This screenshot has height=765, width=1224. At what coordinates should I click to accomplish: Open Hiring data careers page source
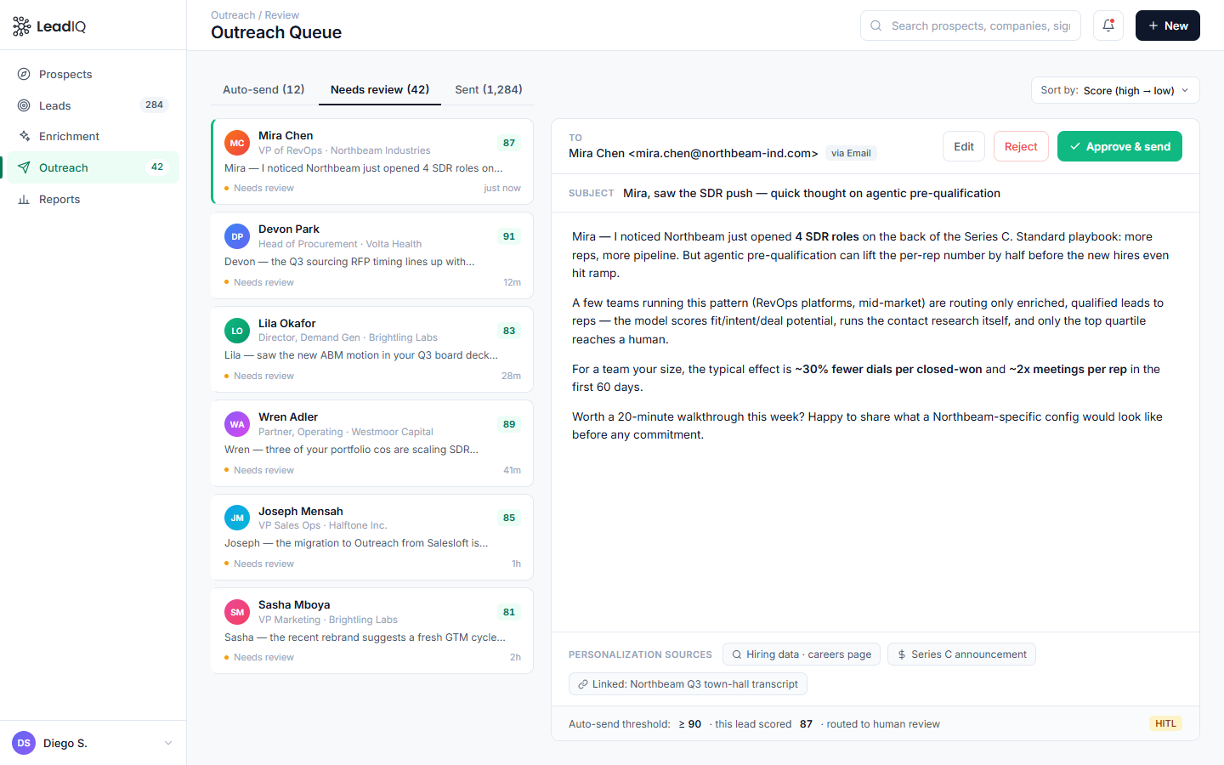(x=802, y=654)
